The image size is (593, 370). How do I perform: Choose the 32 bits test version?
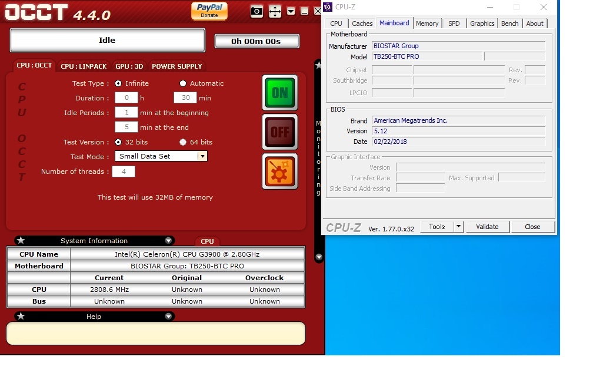coord(118,142)
